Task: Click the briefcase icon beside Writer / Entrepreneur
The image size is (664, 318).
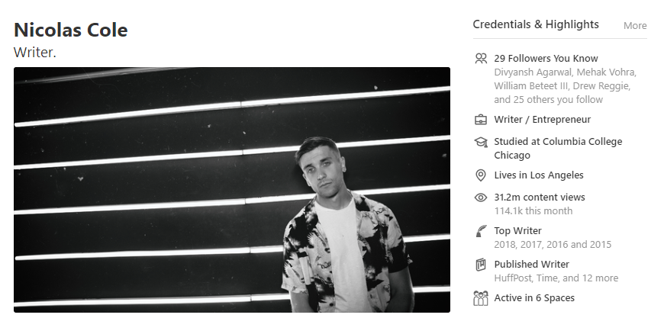Action: coord(481,120)
